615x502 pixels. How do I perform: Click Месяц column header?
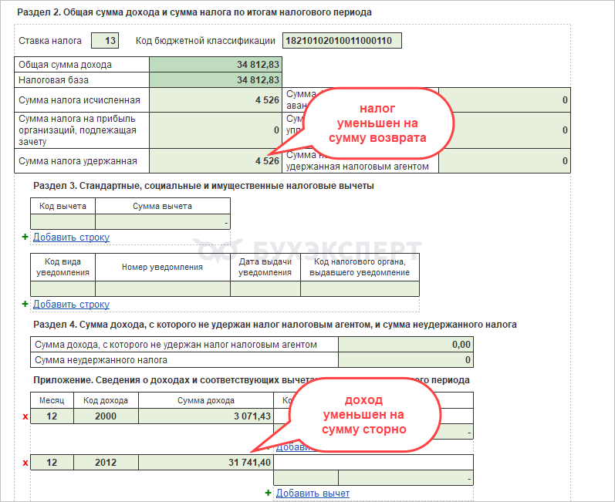(x=52, y=400)
